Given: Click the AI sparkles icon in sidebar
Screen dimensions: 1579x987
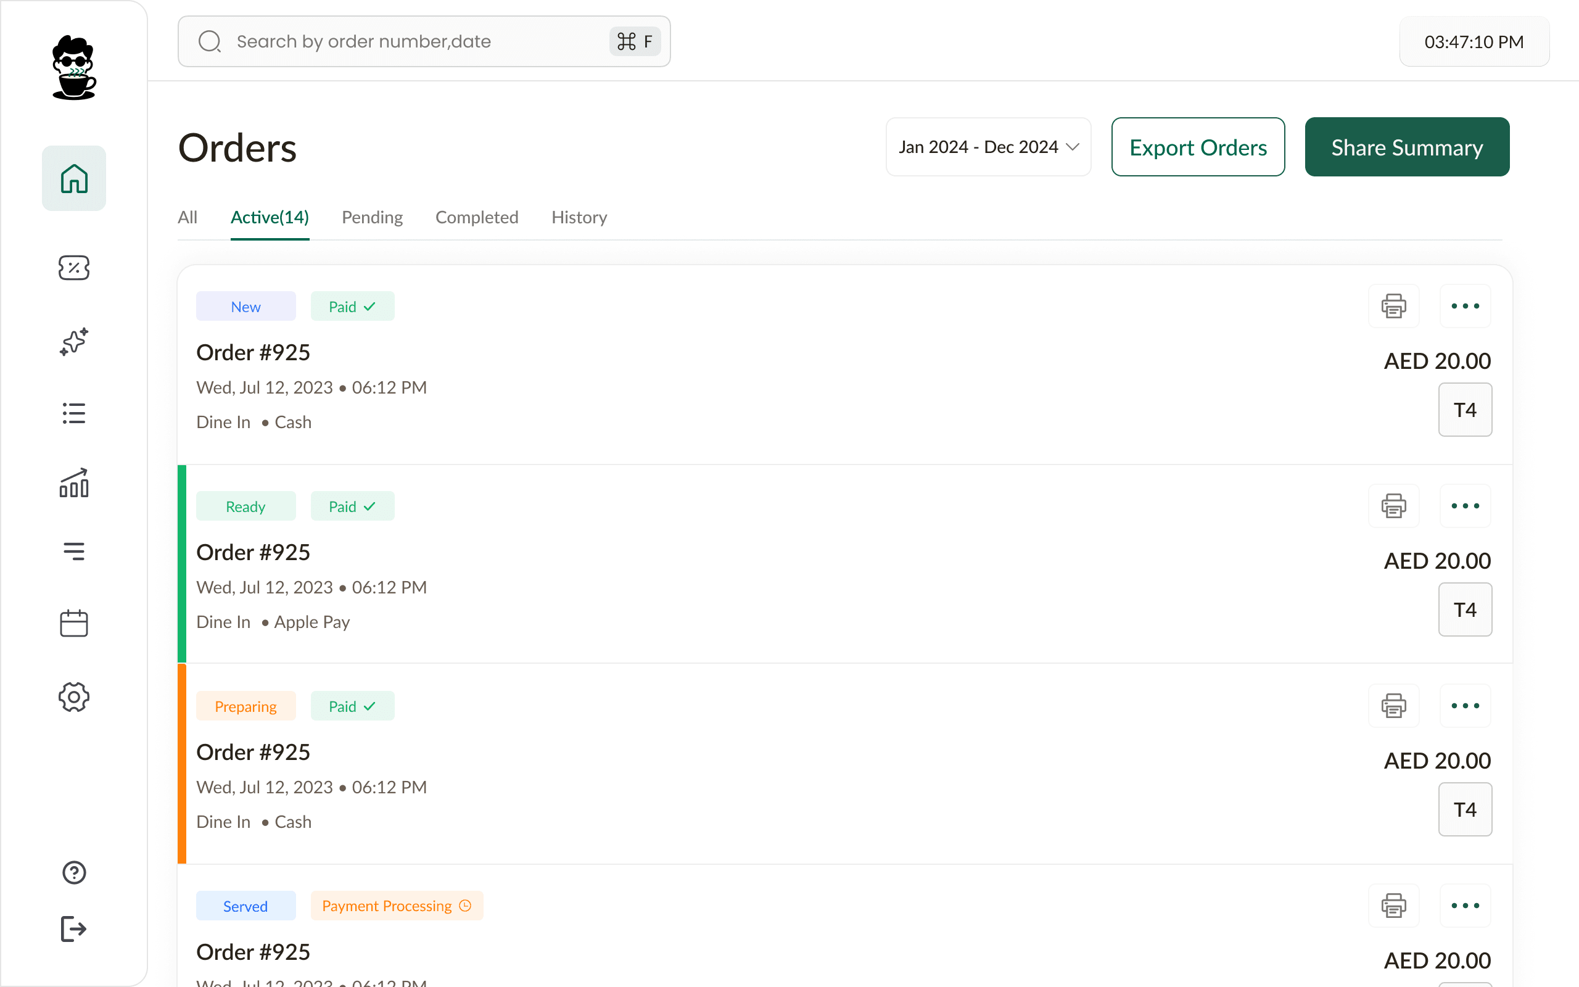Looking at the screenshot, I should (x=74, y=342).
